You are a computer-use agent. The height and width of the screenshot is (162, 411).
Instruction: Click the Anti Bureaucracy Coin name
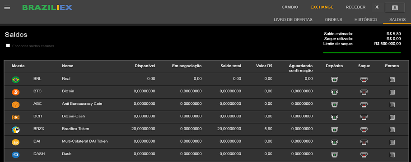[x=82, y=104]
